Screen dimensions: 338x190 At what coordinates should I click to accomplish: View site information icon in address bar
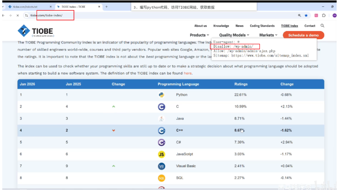tap(26, 16)
